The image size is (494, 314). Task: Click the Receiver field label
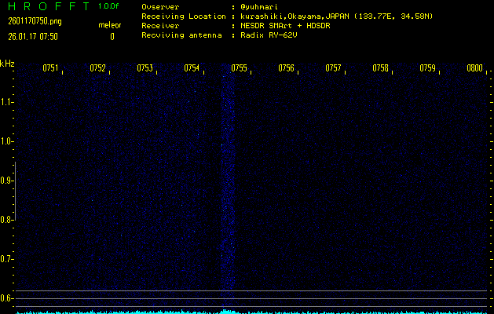160,26
